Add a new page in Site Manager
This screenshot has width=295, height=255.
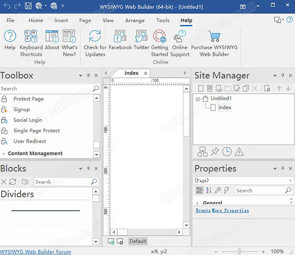click(201, 88)
